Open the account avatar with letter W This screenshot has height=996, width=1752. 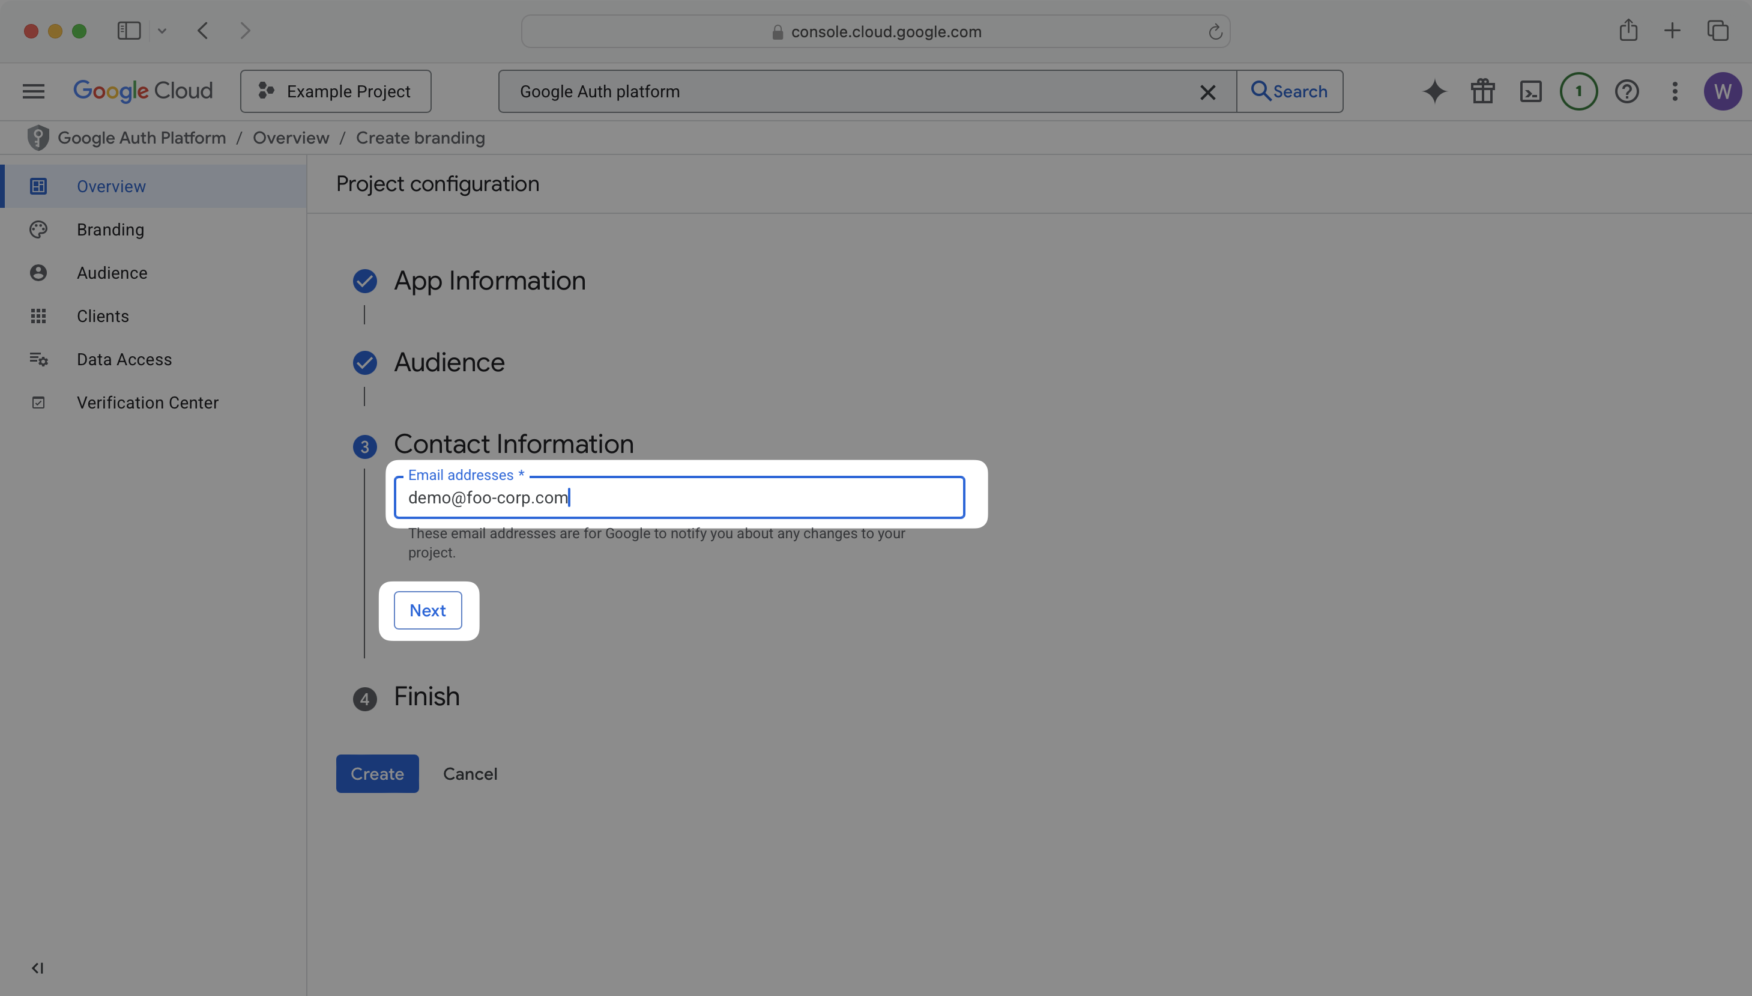(x=1723, y=91)
